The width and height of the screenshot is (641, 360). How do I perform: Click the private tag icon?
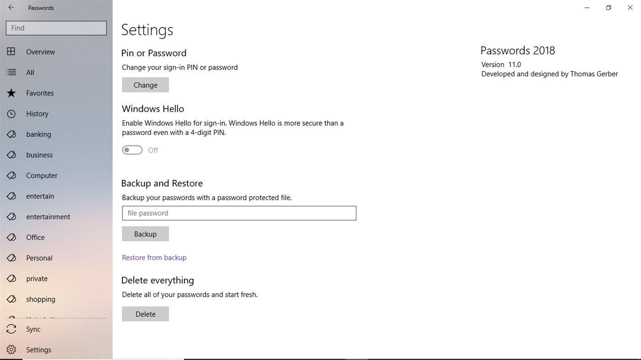click(11, 278)
